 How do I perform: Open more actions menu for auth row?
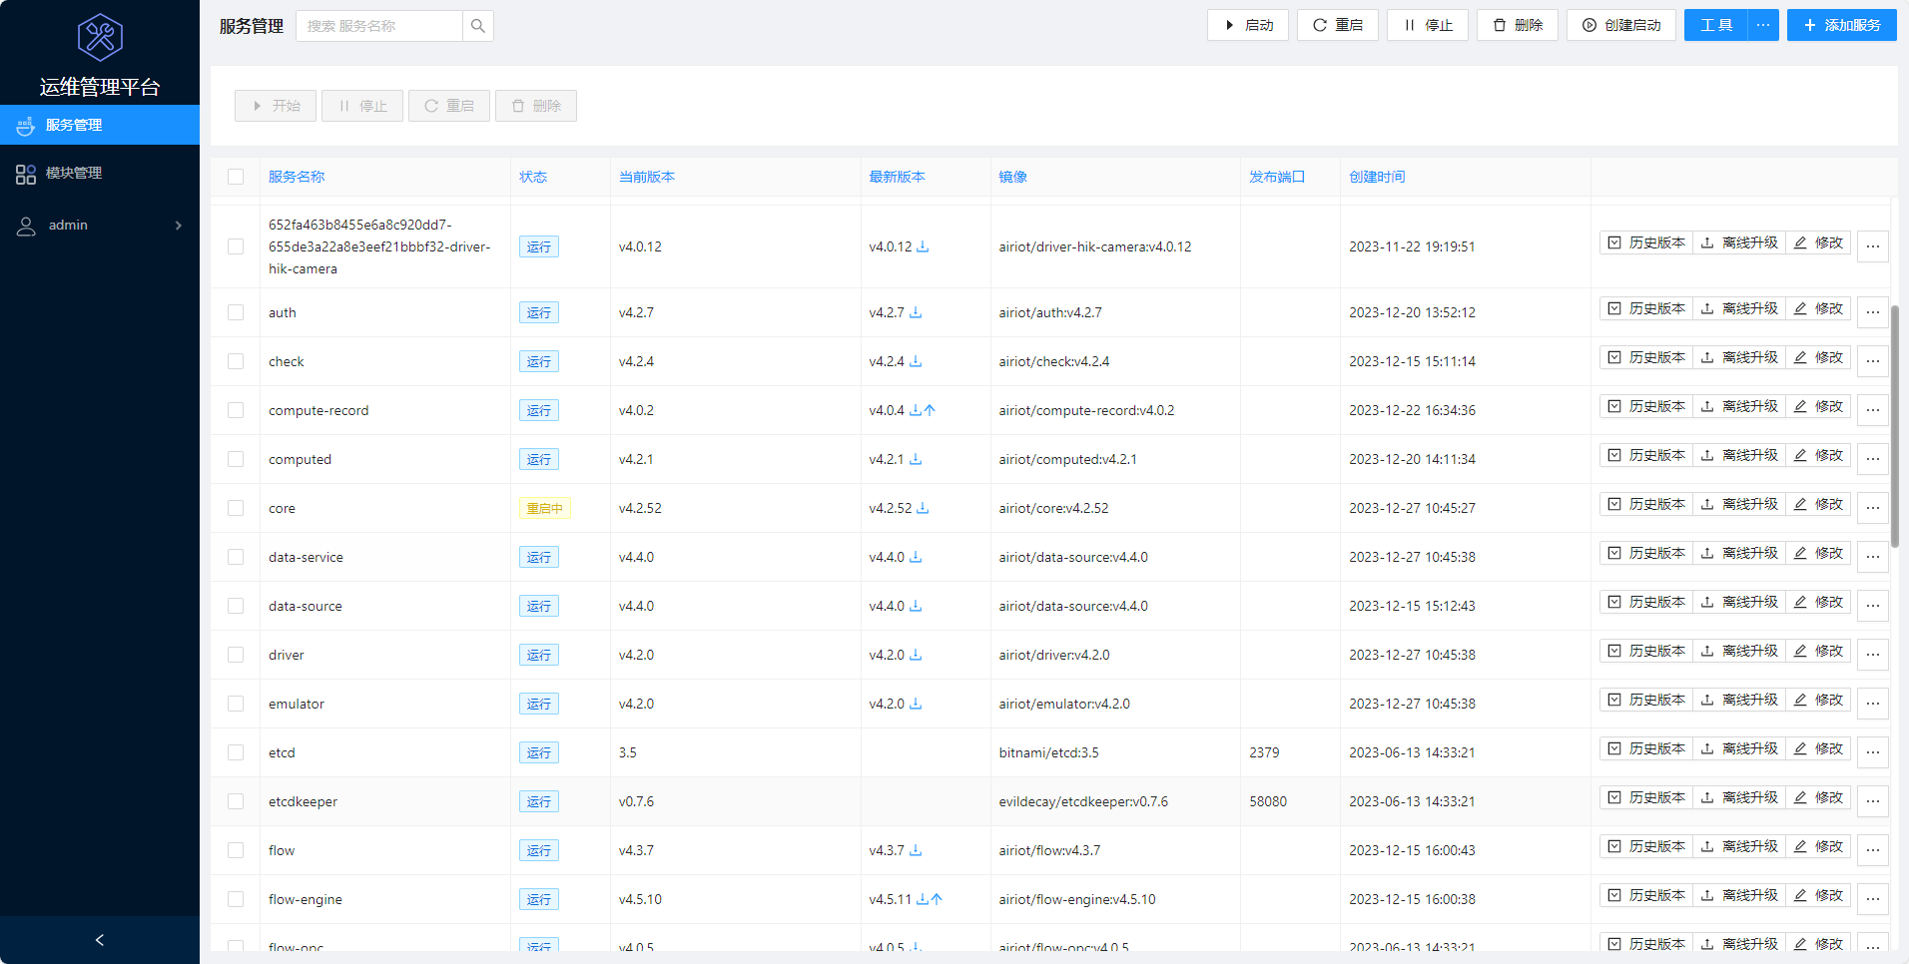[1873, 312]
